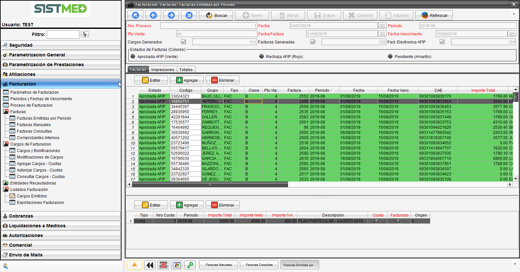Switch to the Impresiones tab

[162, 69]
